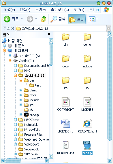Collapse the j2sdk1.4.2_13 tree node
The width and height of the screenshot is (113, 164).
(x=15, y=75)
